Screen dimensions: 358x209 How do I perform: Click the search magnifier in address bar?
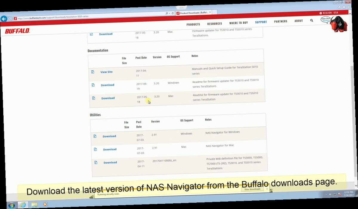click(166, 13)
